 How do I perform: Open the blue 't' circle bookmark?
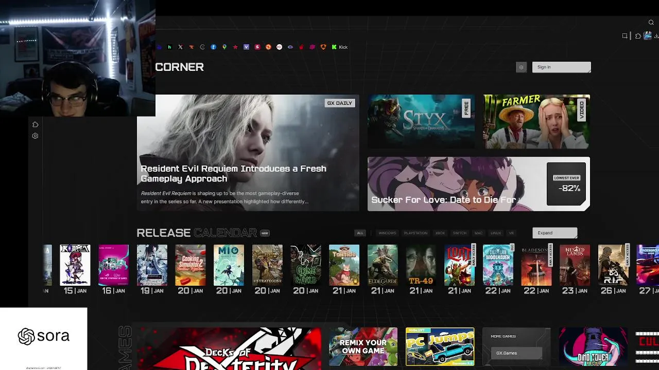coord(213,47)
